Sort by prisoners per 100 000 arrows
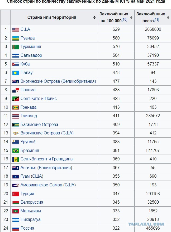 coord(131,17)
